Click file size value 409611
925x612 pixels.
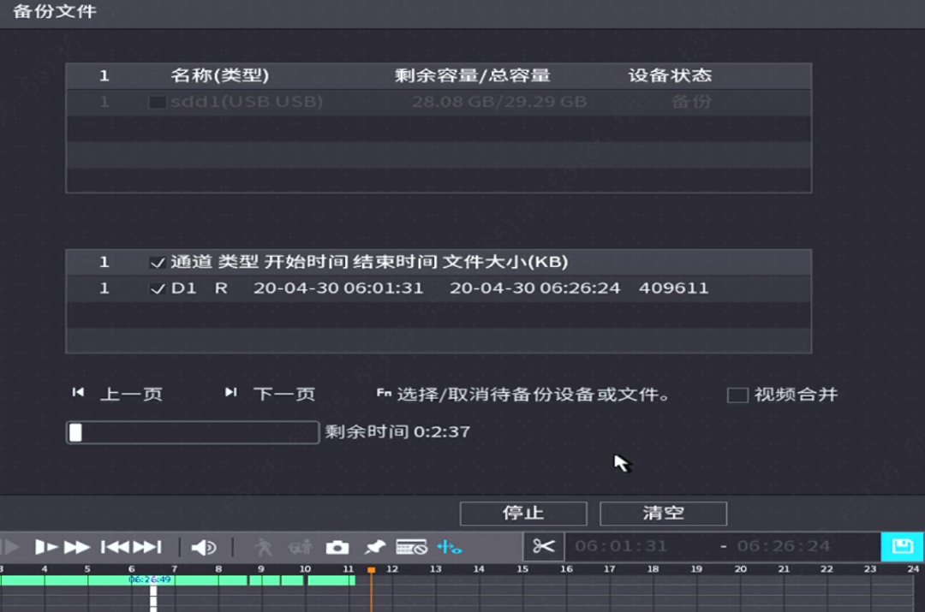[x=674, y=288]
